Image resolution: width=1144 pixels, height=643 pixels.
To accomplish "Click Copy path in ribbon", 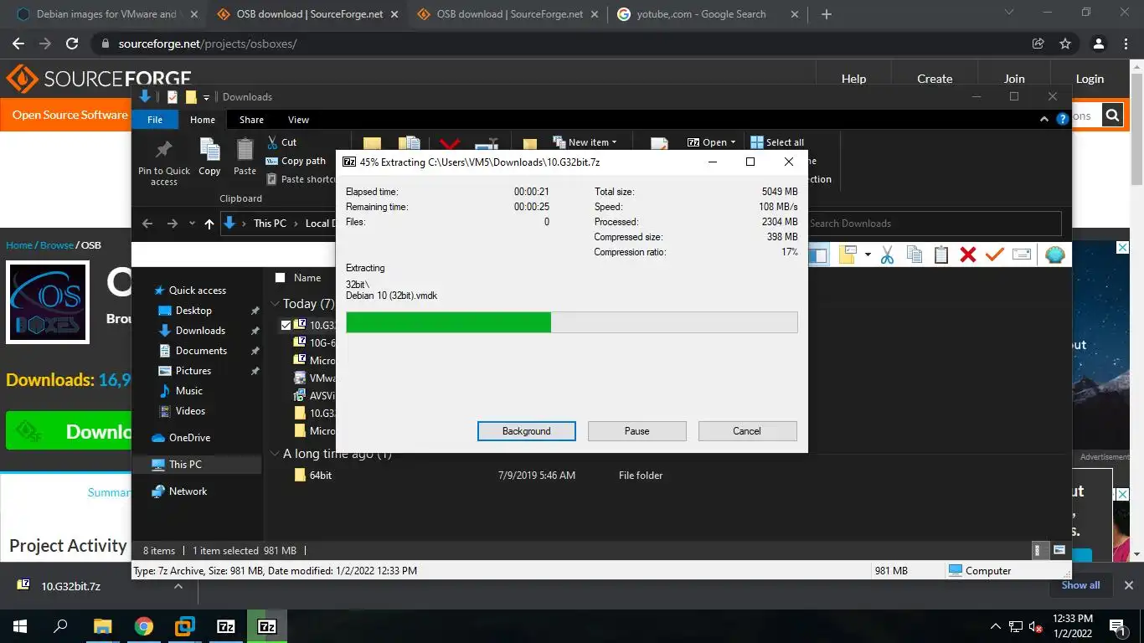I will (x=296, y=161).
